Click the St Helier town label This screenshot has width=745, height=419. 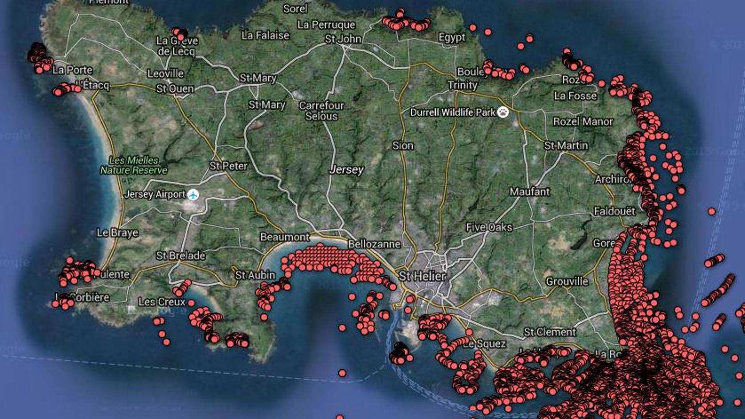[422, 276]
